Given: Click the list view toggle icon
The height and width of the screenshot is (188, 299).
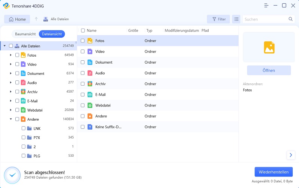Looking at the screenshot, I should click(x=236, y=19).
